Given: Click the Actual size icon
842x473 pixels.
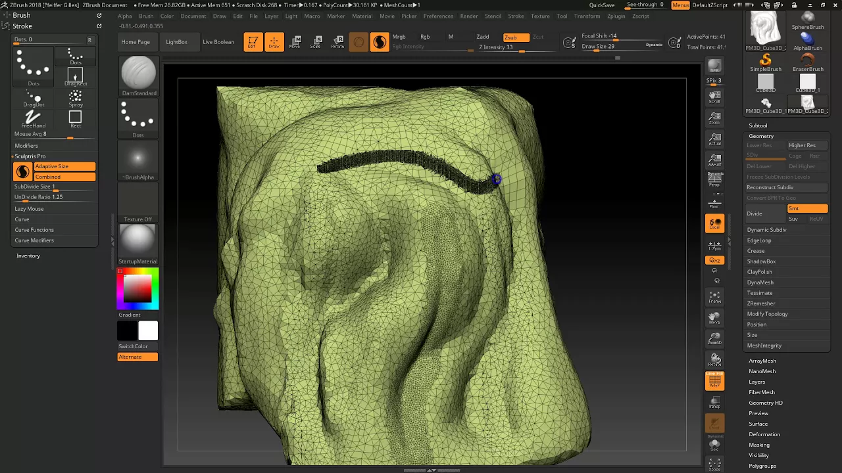Looking at the screenshot, I should pos(714,139).
